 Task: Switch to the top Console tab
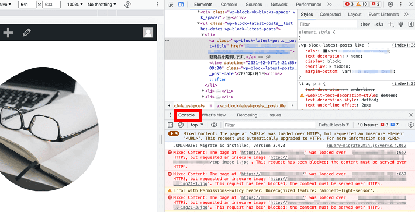(229, 5)
